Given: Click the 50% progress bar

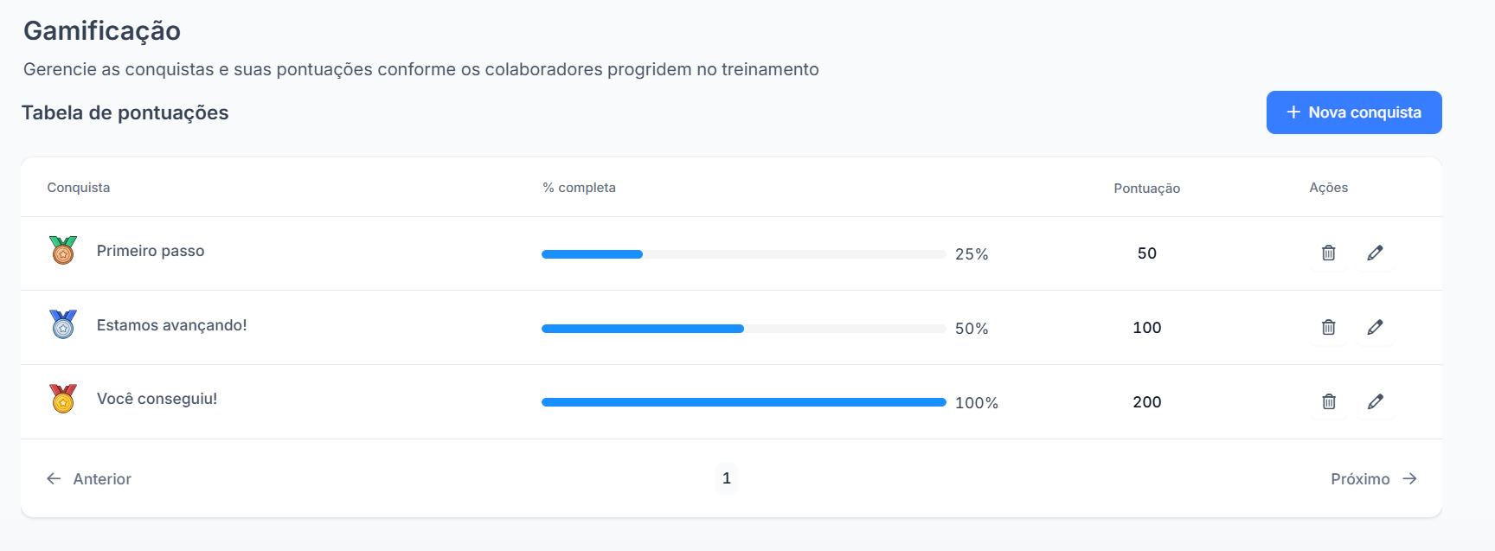Looking at the screenshot, I should 744,329.
